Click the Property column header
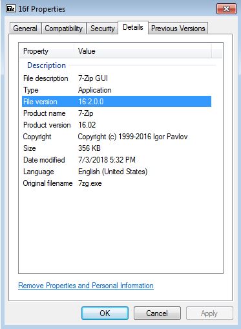 pyautogui.click(x=47, y=51)
